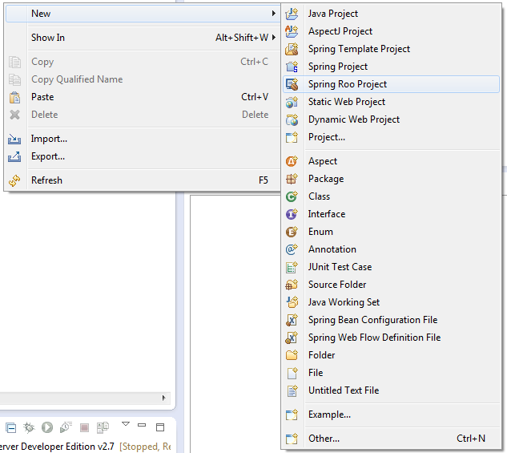Choose Export... from the context menu

[143, 156]
